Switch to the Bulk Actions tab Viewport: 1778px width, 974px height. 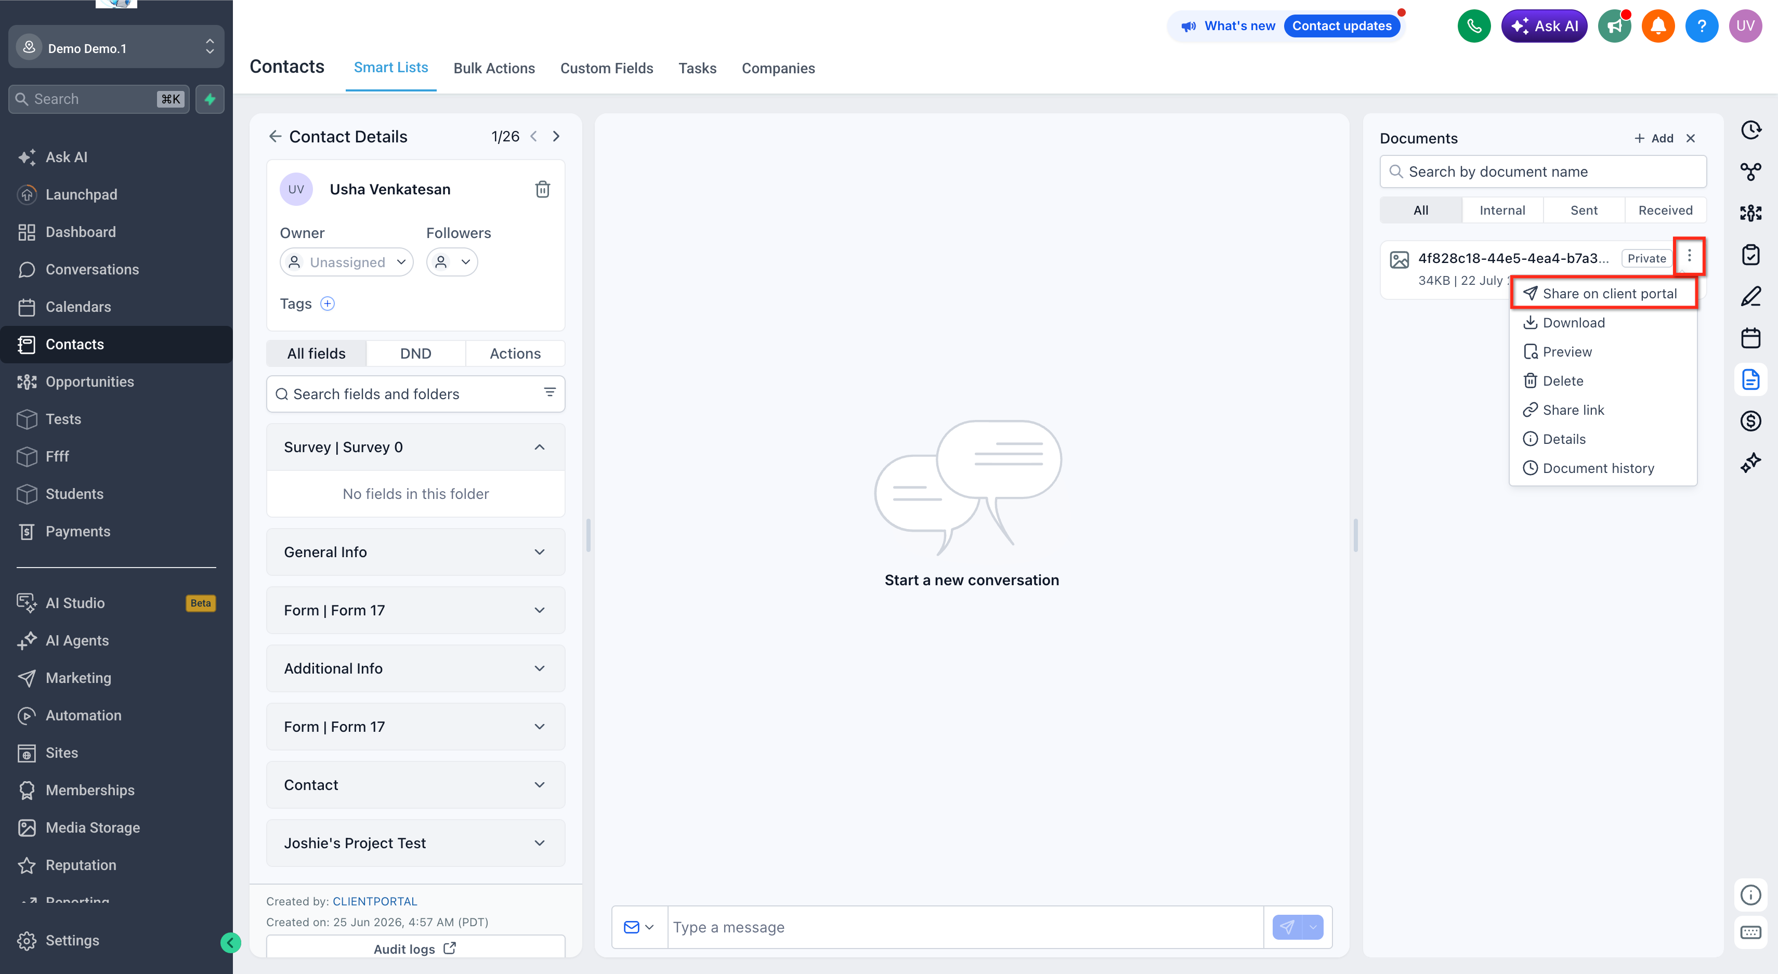click(x=494, y=68)
